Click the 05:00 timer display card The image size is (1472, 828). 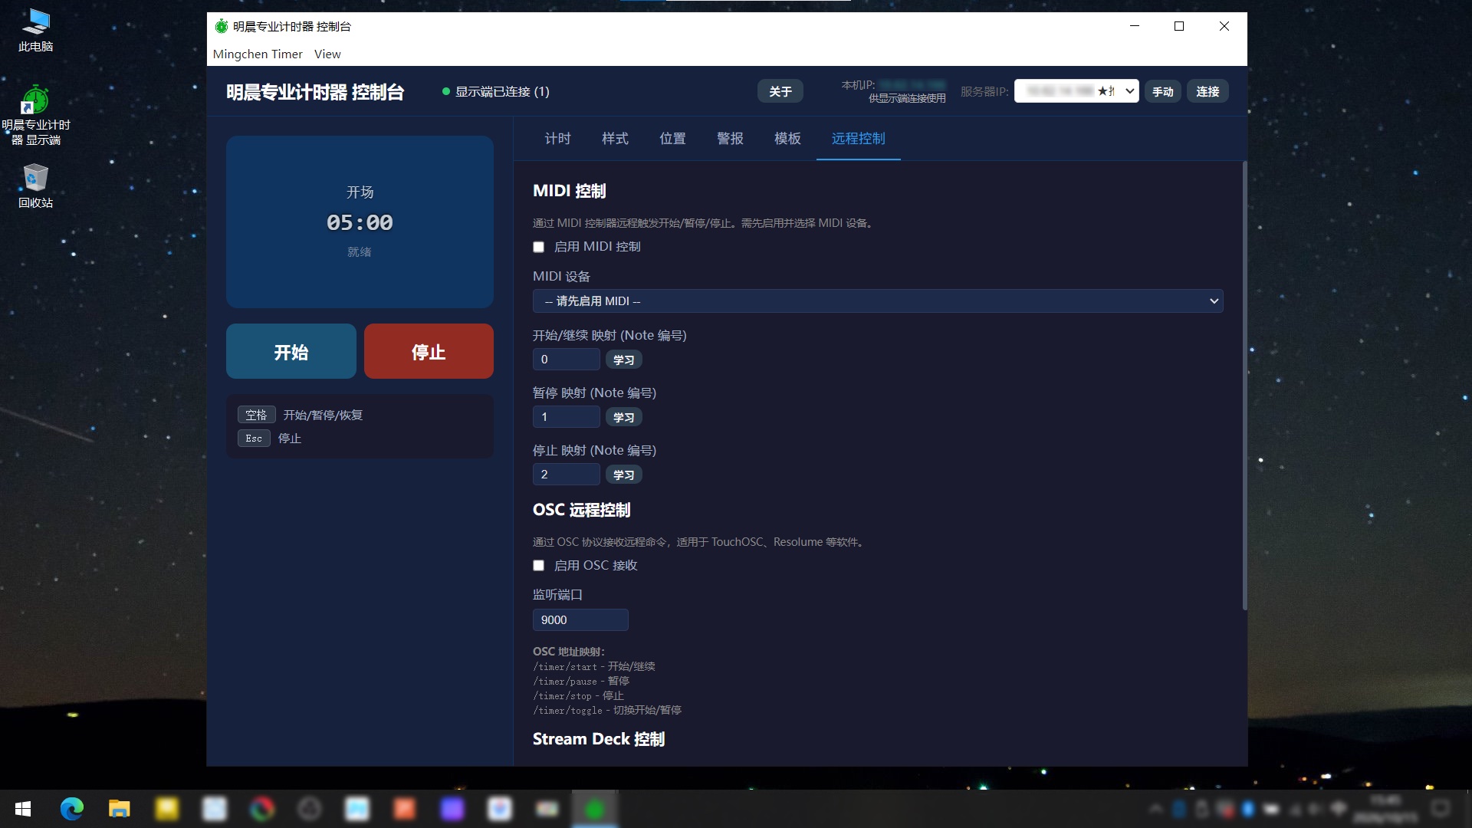(x=360, y=222)
